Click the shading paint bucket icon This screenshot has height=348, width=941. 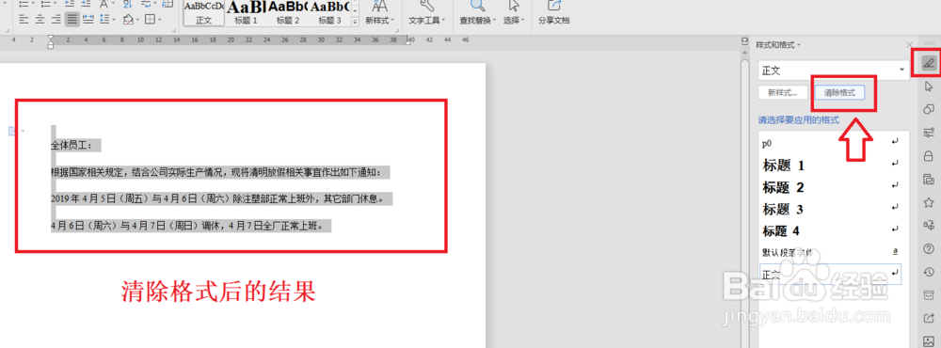click(x=128, y=20)
